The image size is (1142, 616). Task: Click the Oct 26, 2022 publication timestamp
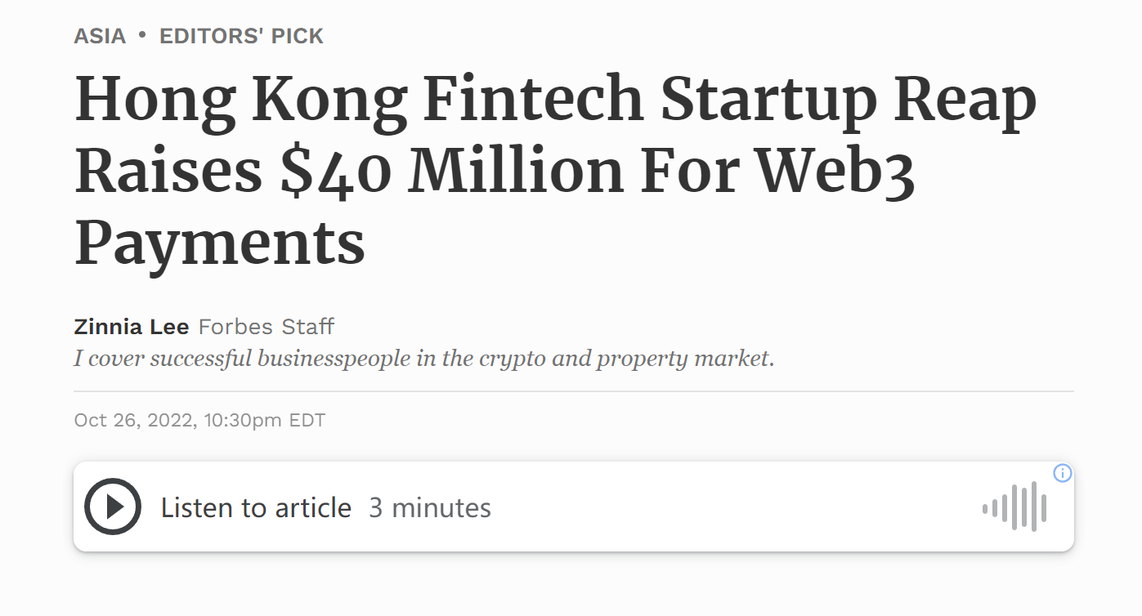(x=199, y=421)
